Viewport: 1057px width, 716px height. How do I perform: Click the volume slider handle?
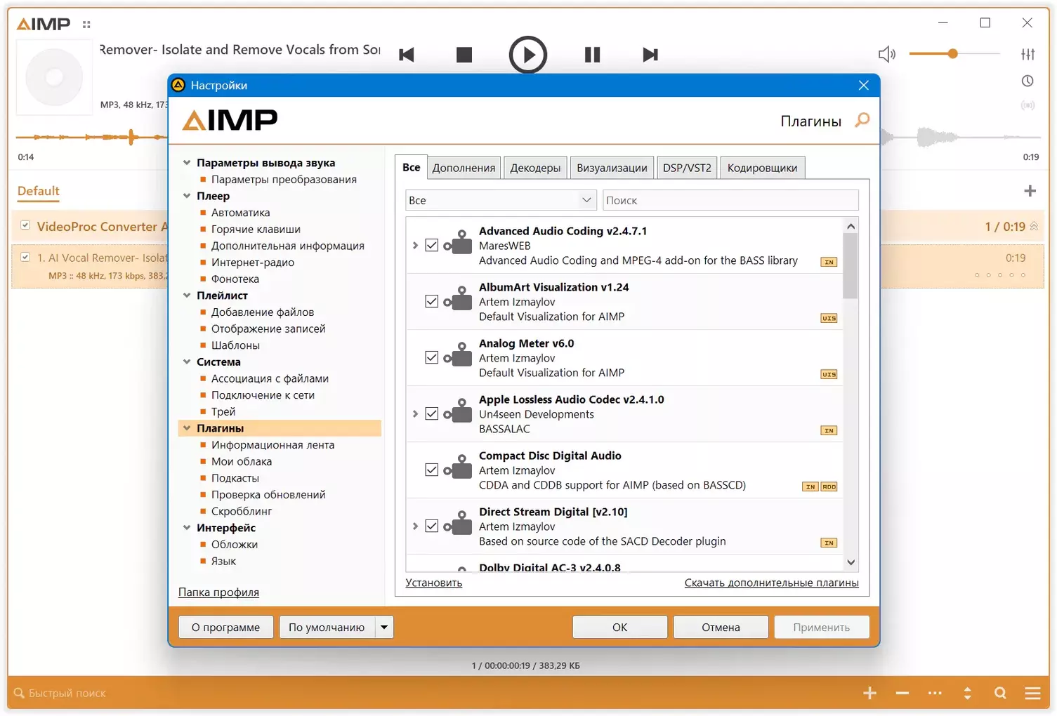952,53
